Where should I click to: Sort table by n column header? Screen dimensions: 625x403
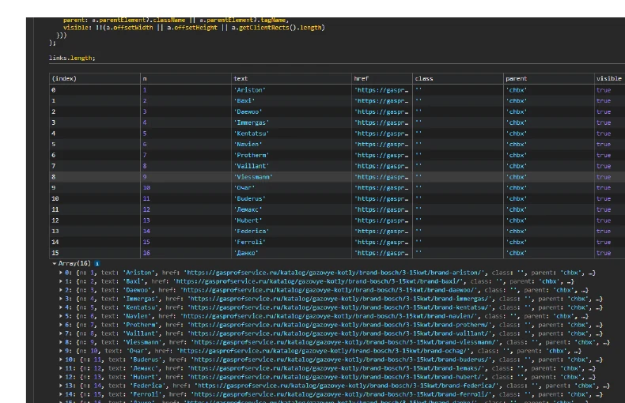(x=186, y=78)
